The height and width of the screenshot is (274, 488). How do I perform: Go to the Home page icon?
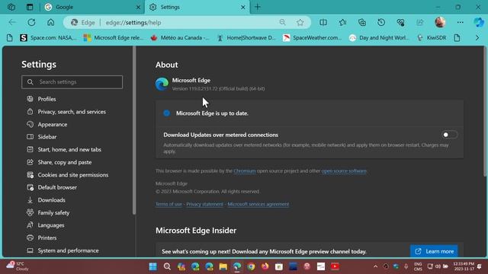51,22
